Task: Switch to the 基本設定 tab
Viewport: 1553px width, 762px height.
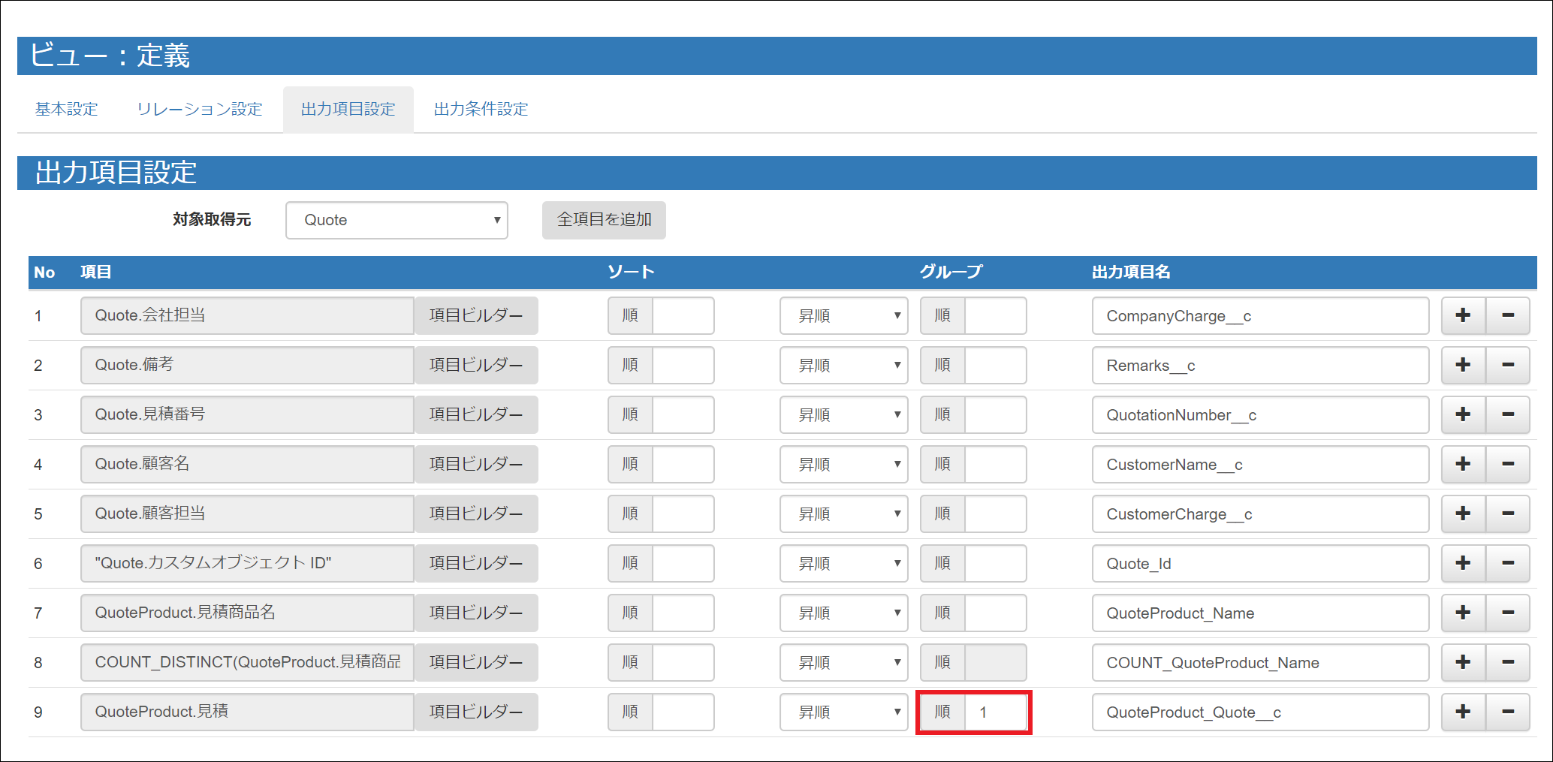Action: (65, 108)
